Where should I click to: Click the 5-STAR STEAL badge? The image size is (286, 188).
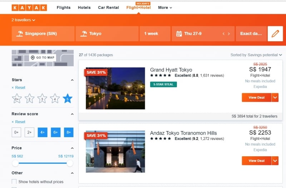click(163, 84)
